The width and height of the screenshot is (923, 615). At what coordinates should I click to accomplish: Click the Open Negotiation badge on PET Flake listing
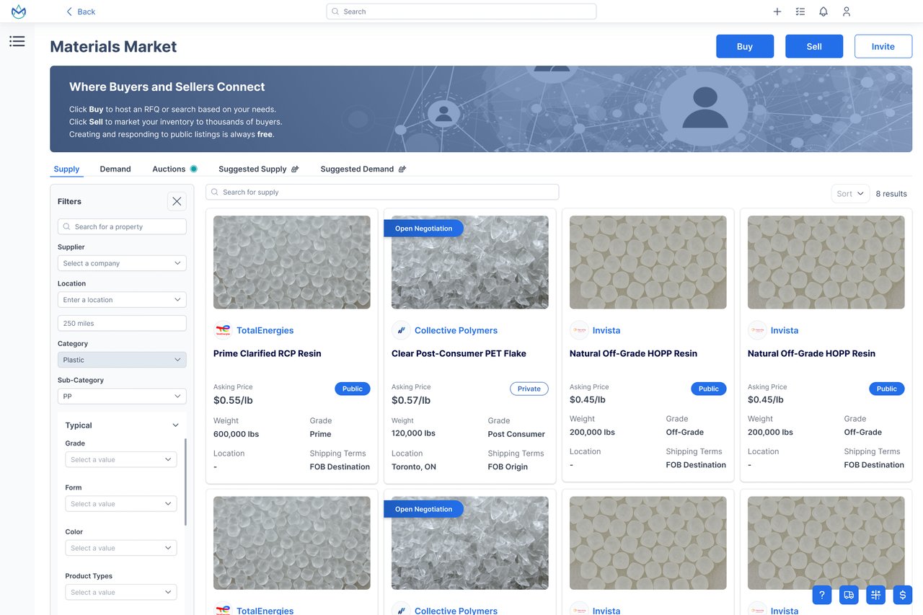pyautogui.click(x=423, y=228)
